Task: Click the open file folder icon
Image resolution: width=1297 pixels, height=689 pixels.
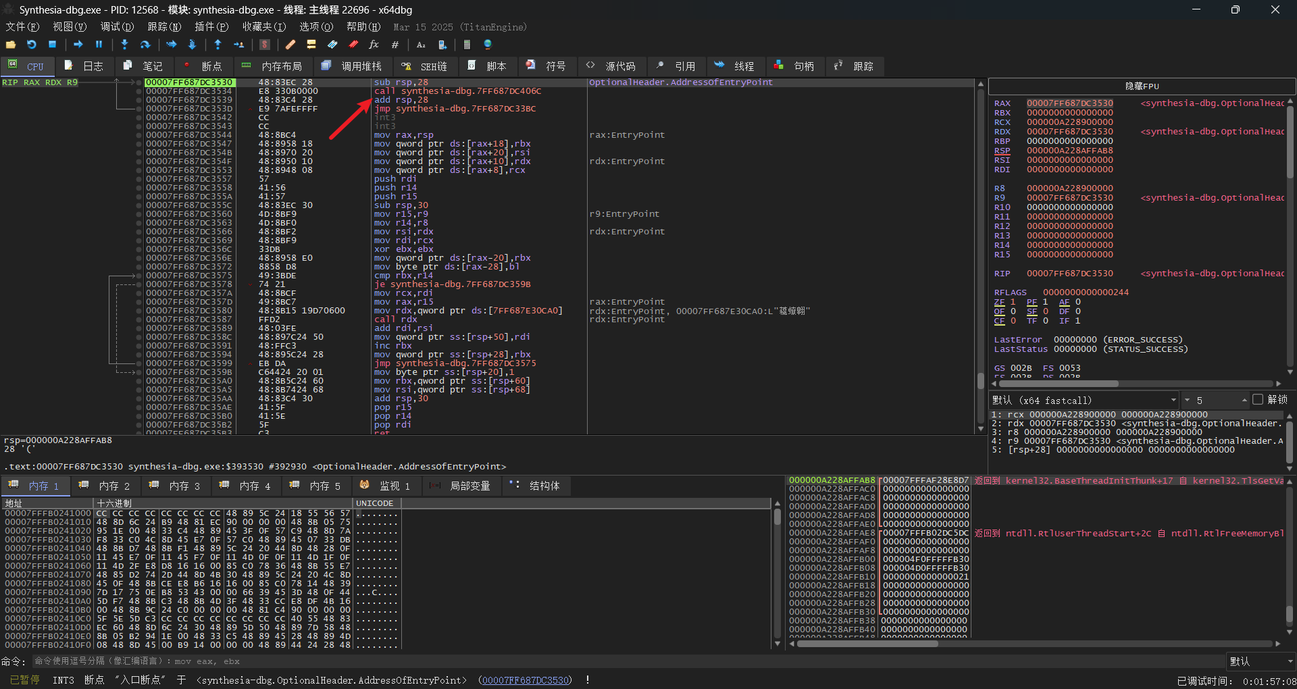Action: pyautogui.click(x=11, y=45)
